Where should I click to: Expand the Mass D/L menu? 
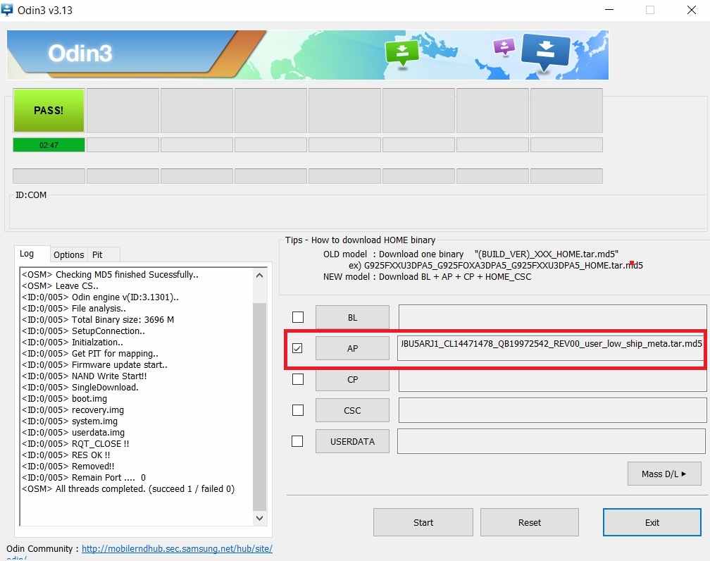[664, 474]
